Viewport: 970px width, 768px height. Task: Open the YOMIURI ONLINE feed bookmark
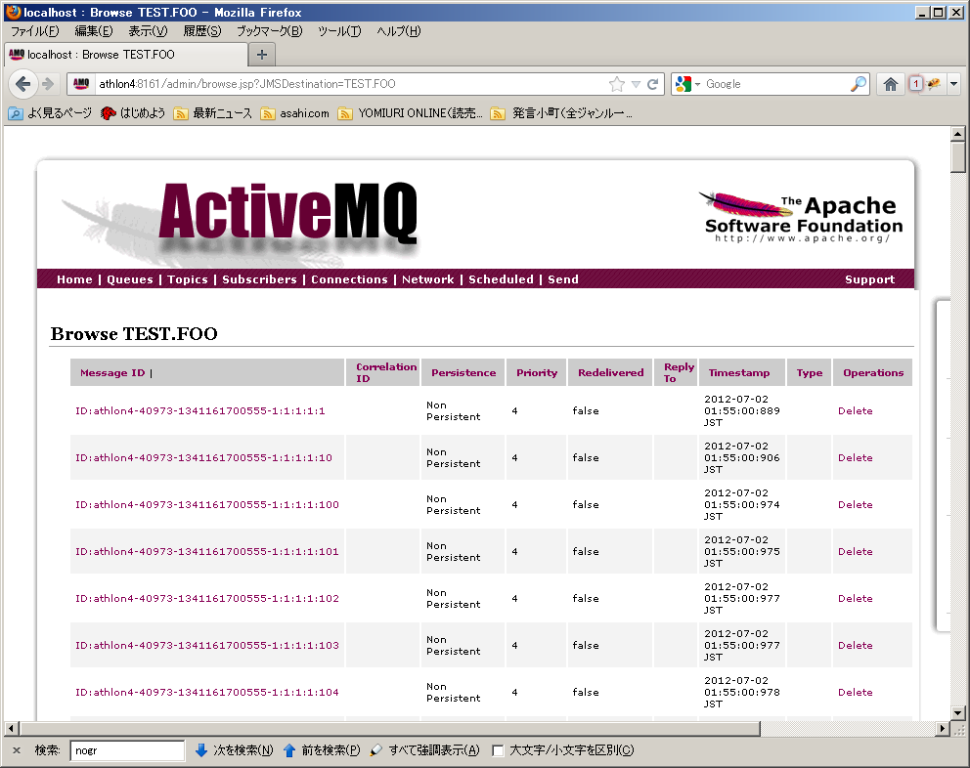410,113
